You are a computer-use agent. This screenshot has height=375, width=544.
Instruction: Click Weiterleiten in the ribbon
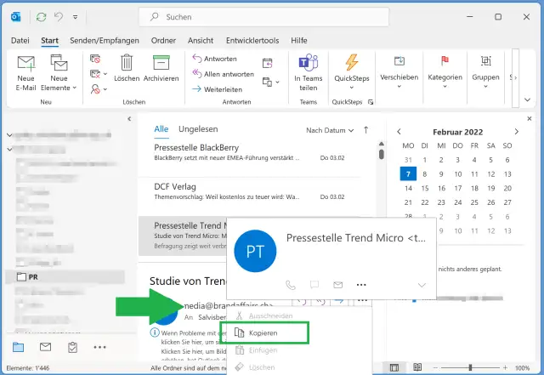[218, 89]
